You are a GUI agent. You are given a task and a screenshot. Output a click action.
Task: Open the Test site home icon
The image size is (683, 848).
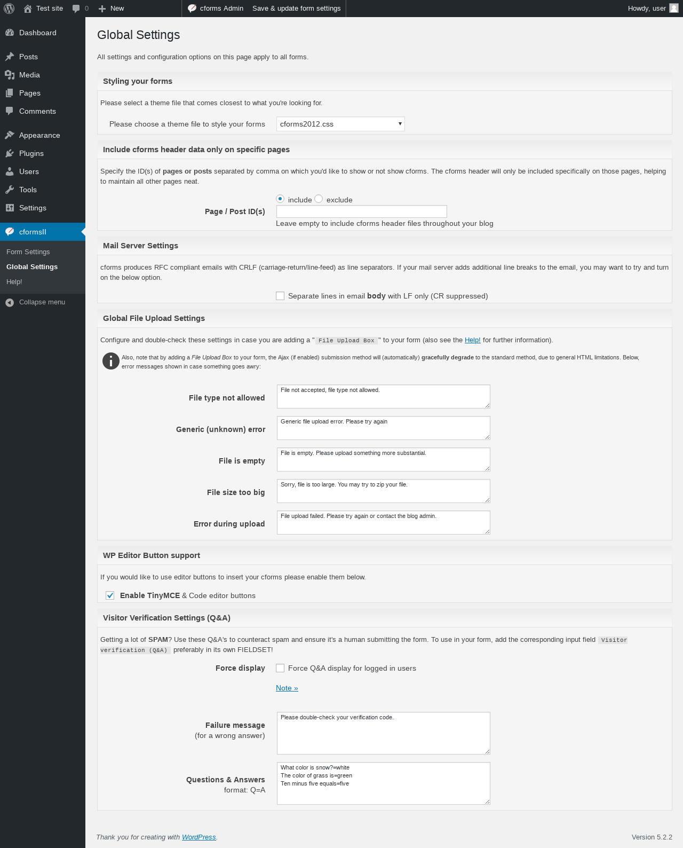click(28, 9)
